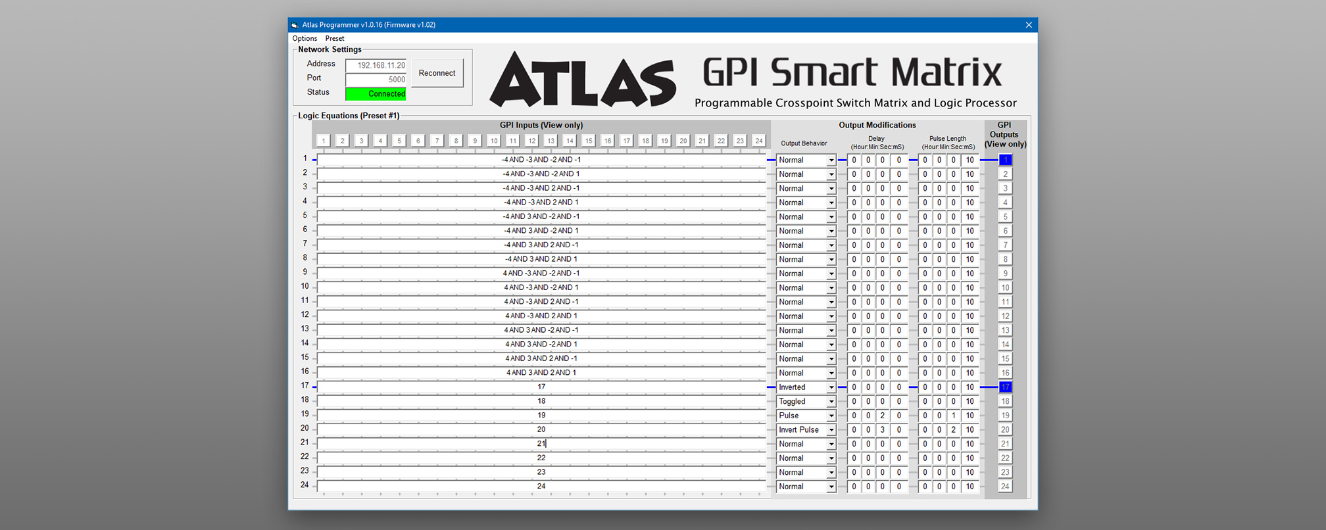Edit row 20 delay seconds value 3

[x=883, y=430]
